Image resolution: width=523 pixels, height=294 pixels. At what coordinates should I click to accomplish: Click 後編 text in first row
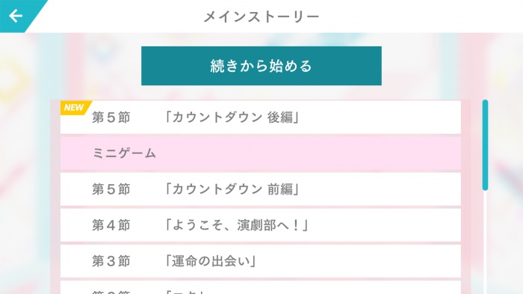[x=280, y=117]
